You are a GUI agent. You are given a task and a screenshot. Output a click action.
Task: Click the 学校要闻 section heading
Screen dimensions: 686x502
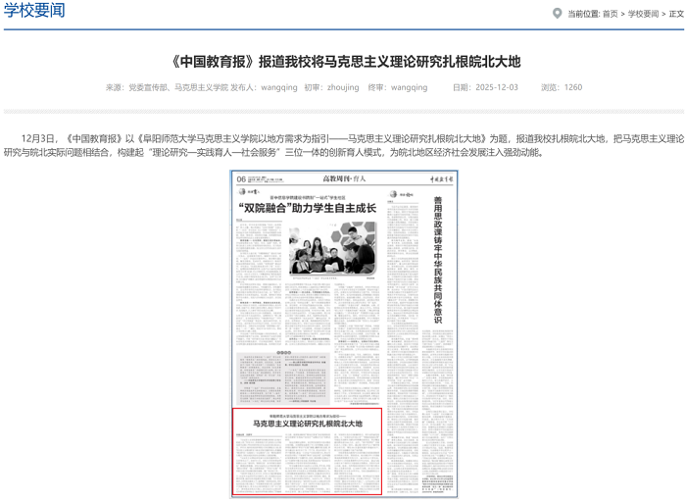[34, 10]
